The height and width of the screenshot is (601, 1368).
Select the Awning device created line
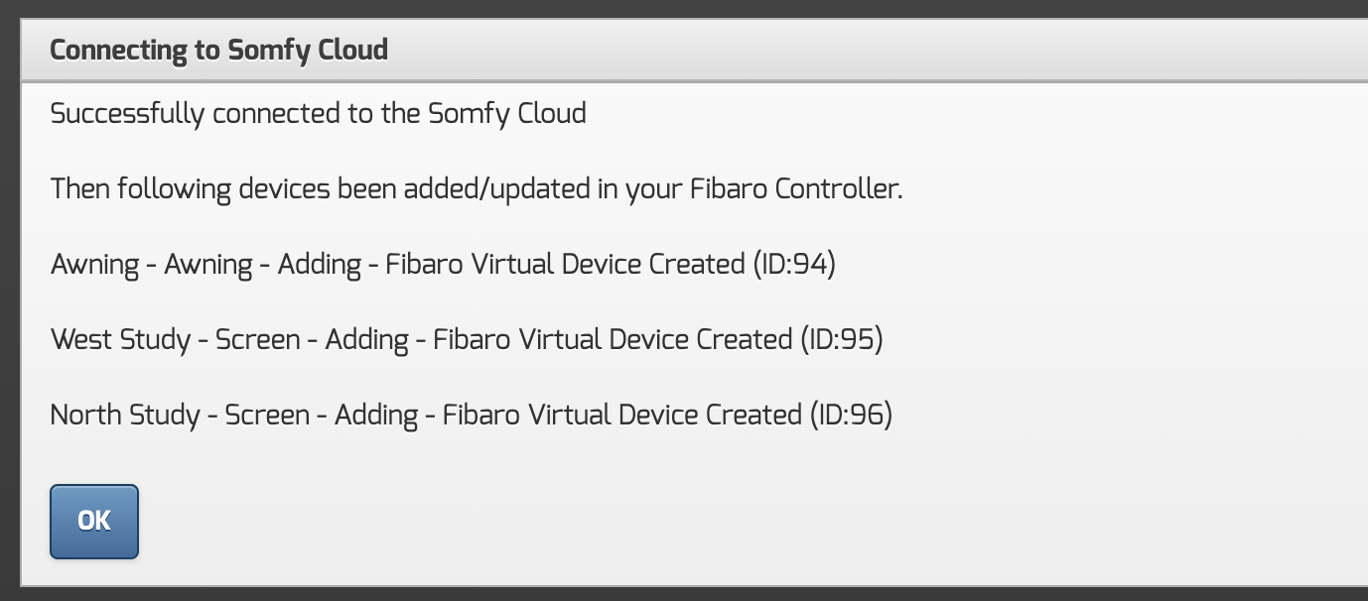click(x=443, y=264)
